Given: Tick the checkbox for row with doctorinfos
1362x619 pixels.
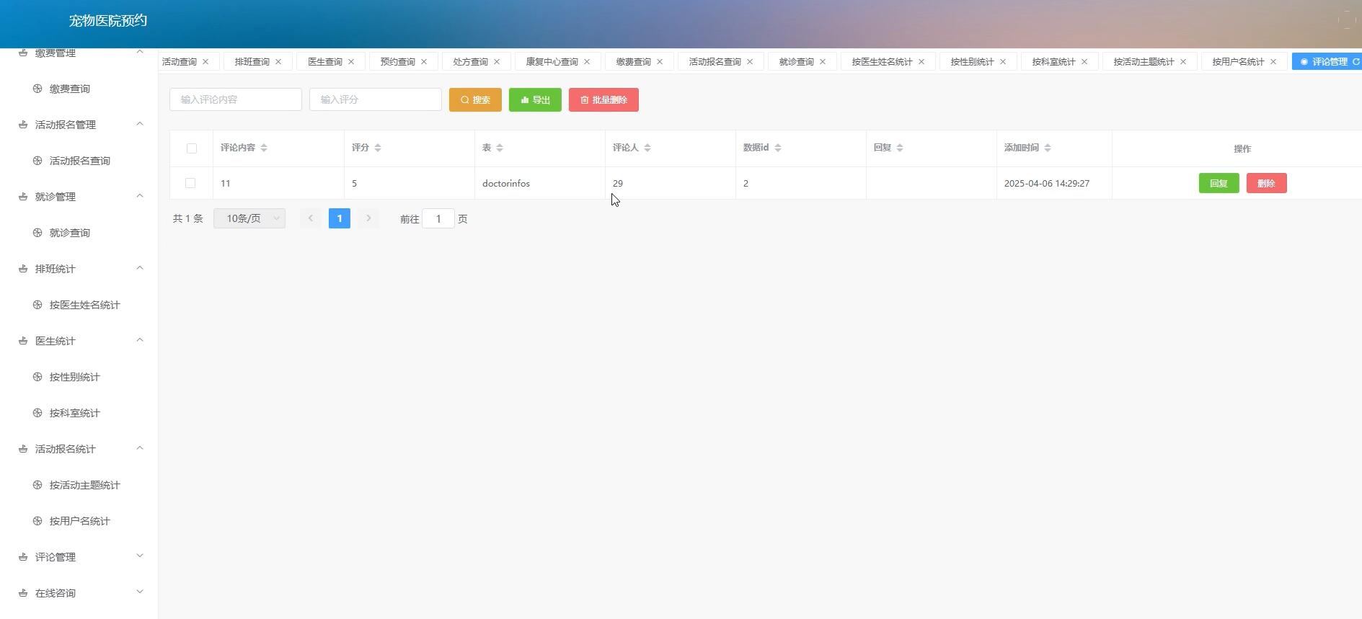Looking at the screenshot, I should pos(190,183).
